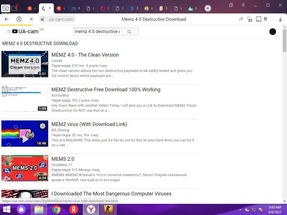The image size is (287, 215).
Task: Open the page translate icon
Action: [x=241, y=19]
